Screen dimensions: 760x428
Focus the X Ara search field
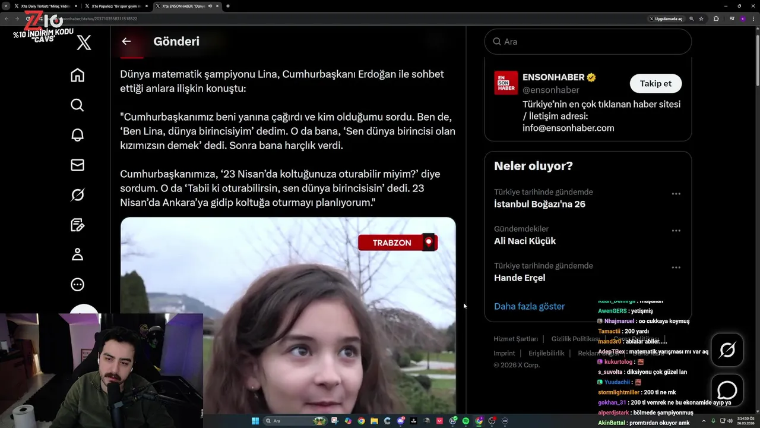(x=588, y=42)
